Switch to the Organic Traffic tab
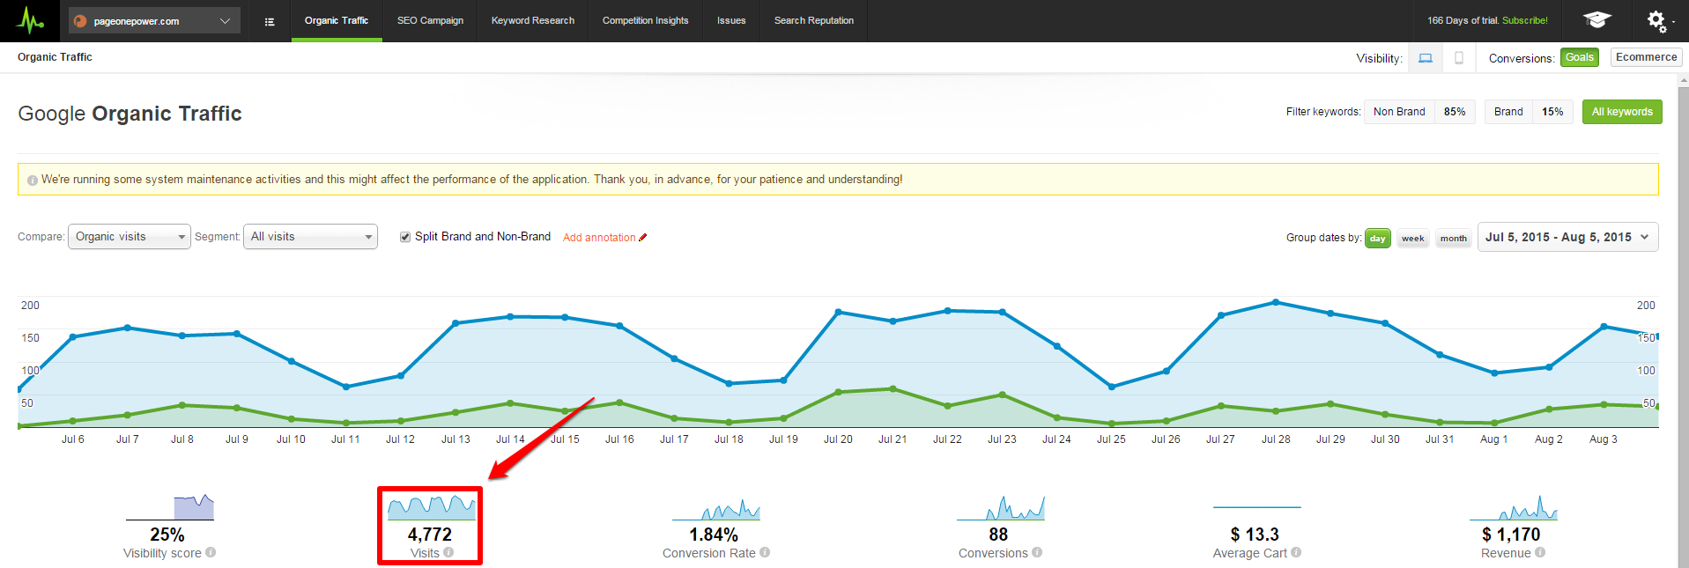The image size is (1689, 568). pyautogui.click(x=337, y=20)
